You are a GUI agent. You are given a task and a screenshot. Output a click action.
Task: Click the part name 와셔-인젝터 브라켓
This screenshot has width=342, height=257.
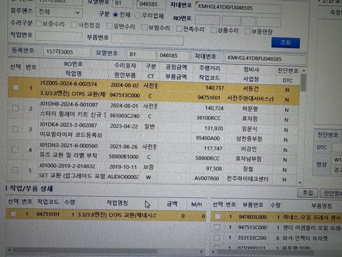(x=305, y=238)
